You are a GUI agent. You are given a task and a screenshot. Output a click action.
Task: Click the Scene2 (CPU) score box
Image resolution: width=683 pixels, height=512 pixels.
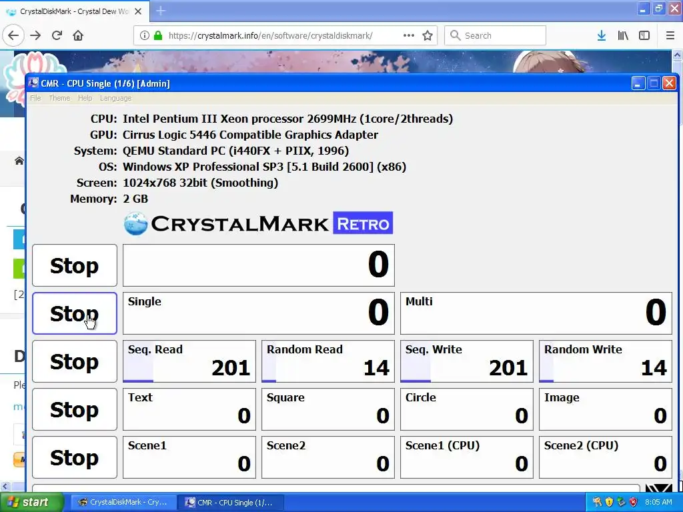click(x=606, y=457)
